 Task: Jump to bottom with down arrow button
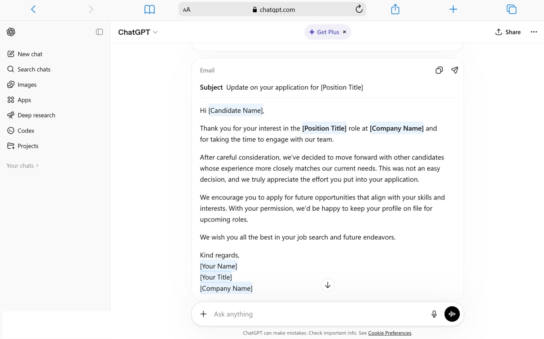[x=328, y=285]
